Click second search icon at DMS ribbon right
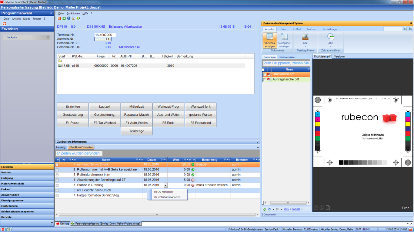 tap(411, 29)
